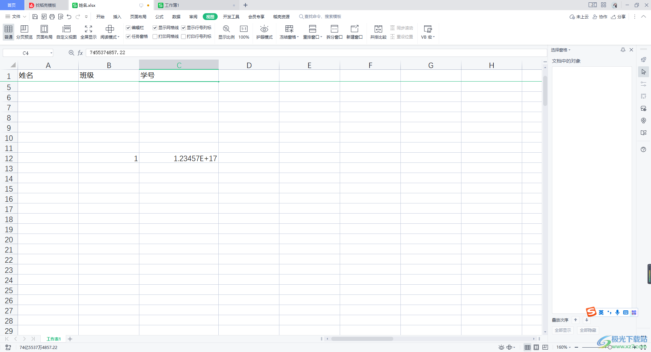Click Hide All (全部隐藏) button
This screenshot has height=352, width=651.
pos(588,330)
